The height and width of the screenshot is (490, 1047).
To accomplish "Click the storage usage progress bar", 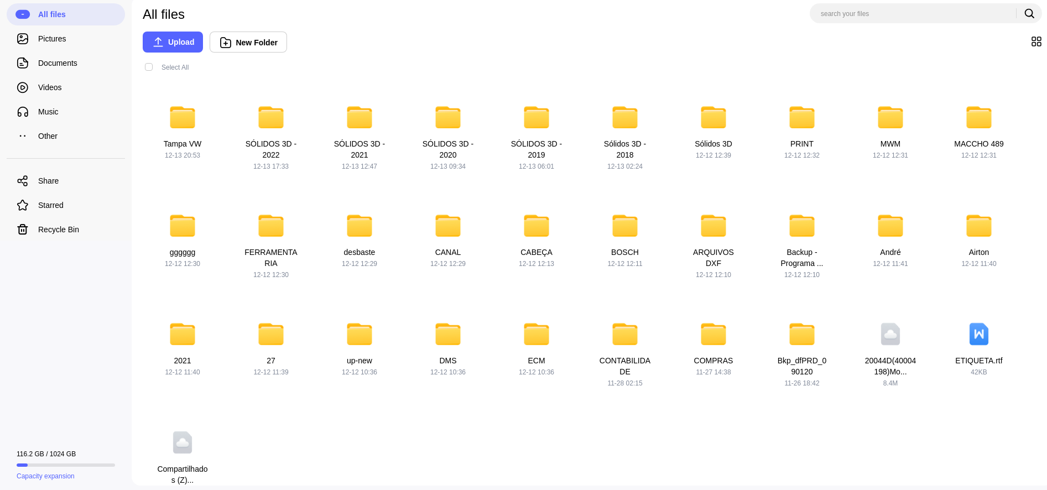I will coord(66,465).
